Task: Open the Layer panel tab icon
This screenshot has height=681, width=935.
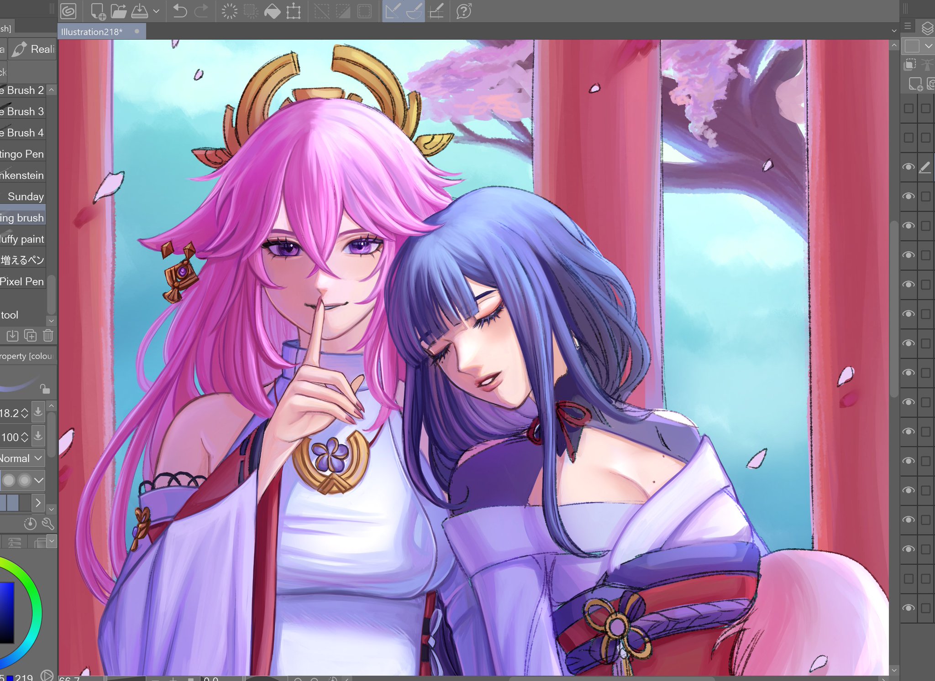Action: [927, 28]
